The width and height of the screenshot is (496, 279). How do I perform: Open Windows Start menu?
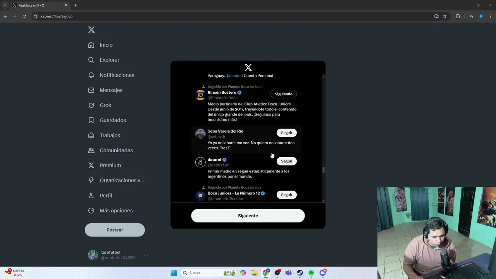coord(174,273)
